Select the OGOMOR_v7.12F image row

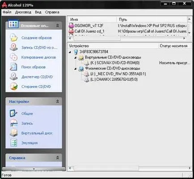tap(127, 26)
